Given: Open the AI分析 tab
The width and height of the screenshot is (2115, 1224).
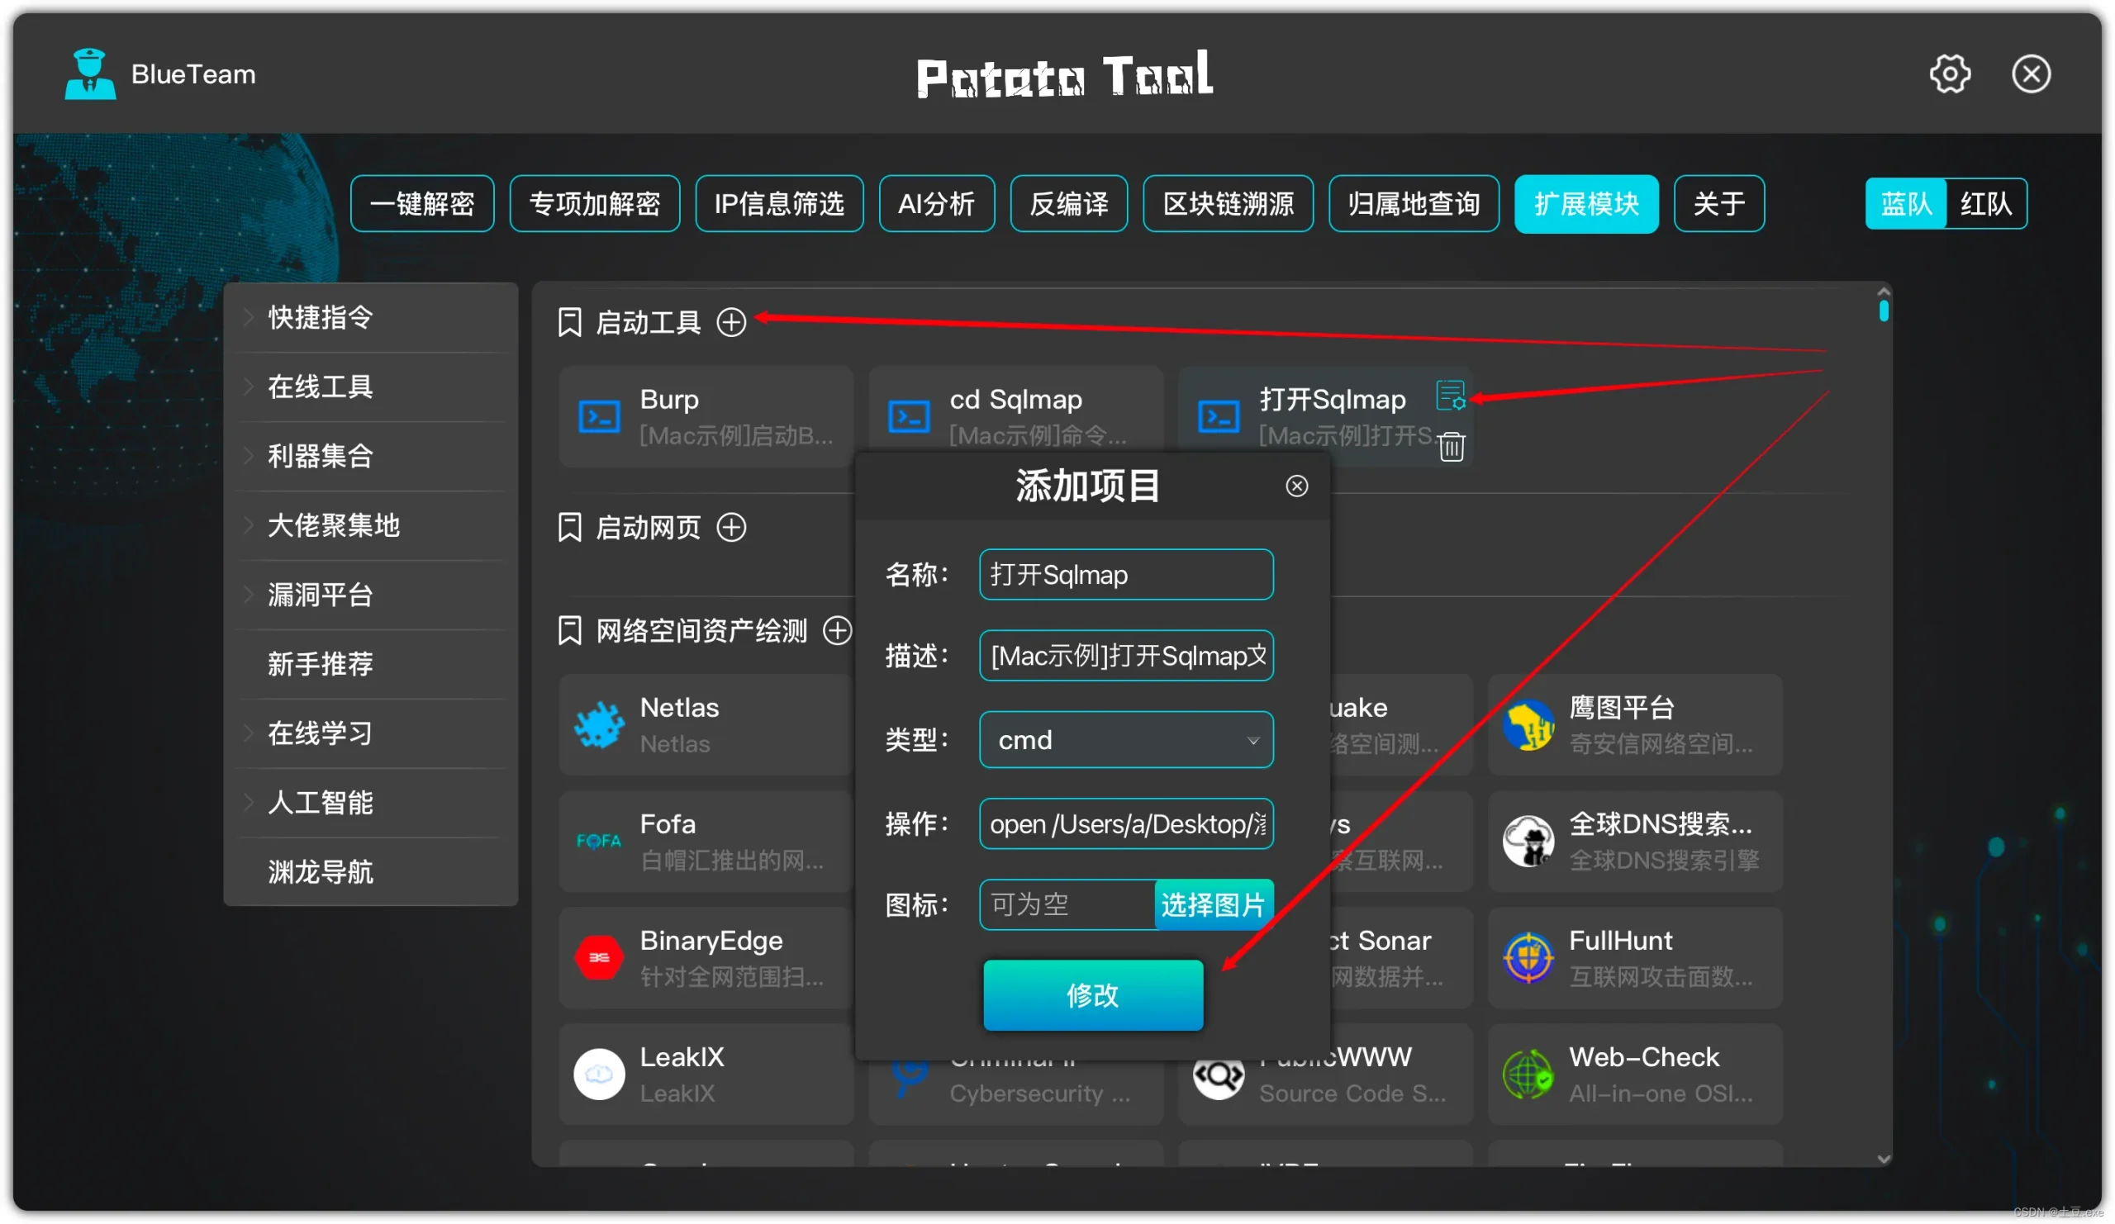Looking at the screenshot, I should (x=937, y=204).
